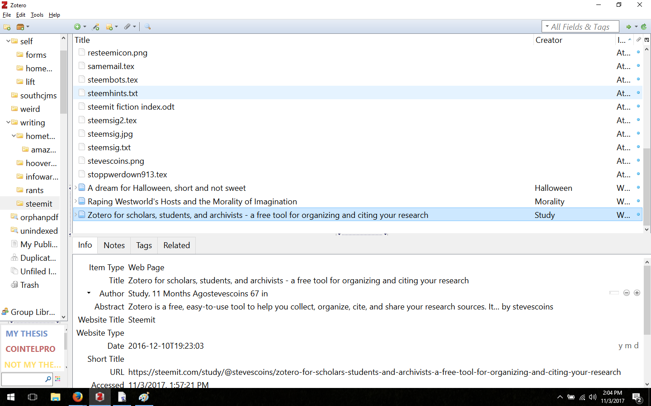Click the tag filter search field
Viewport: 651px width, 406px height.
27,379
